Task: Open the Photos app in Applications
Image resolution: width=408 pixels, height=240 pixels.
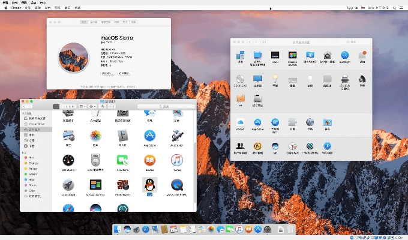Action: coord(95,136)
